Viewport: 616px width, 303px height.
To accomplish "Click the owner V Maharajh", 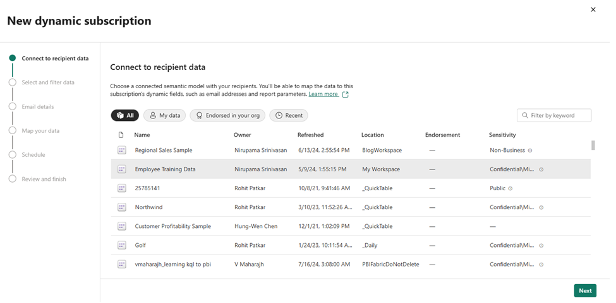I will pyautogui.click(x=249, y=265).
